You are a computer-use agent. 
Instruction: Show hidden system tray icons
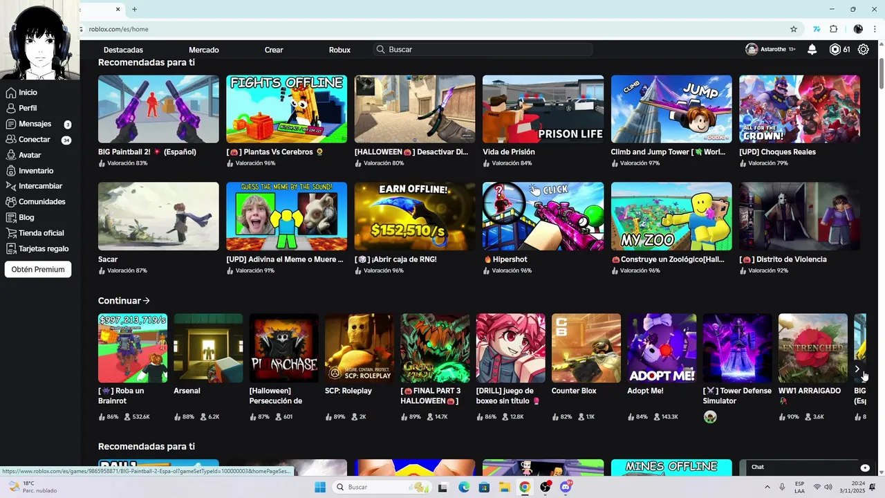pos(767,487)
